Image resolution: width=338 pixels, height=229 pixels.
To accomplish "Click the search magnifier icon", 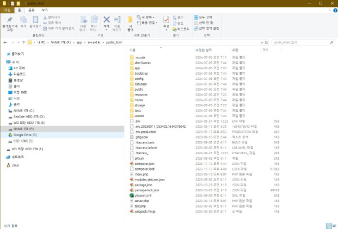I will (x=332, y=43).
